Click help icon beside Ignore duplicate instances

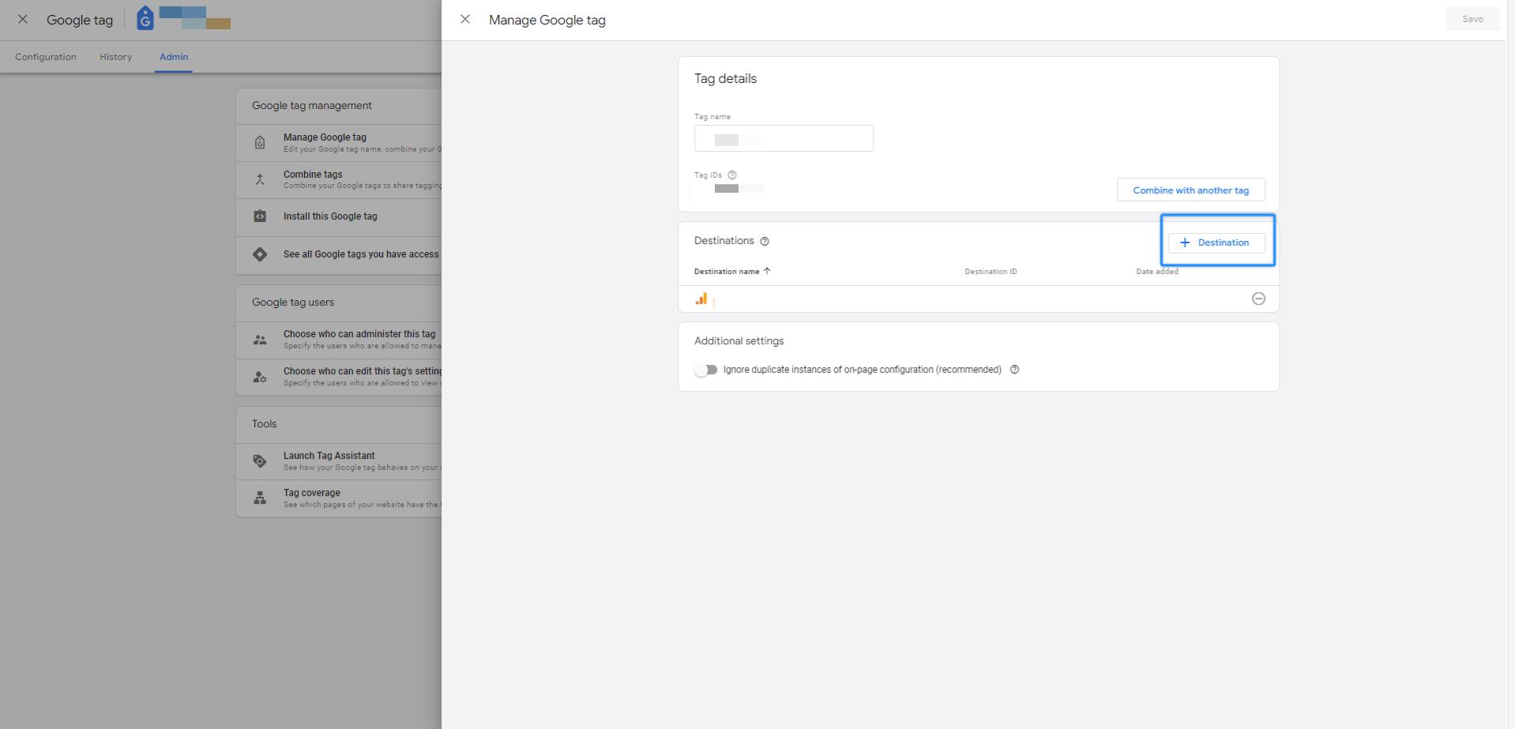[x=1014, y=370]
